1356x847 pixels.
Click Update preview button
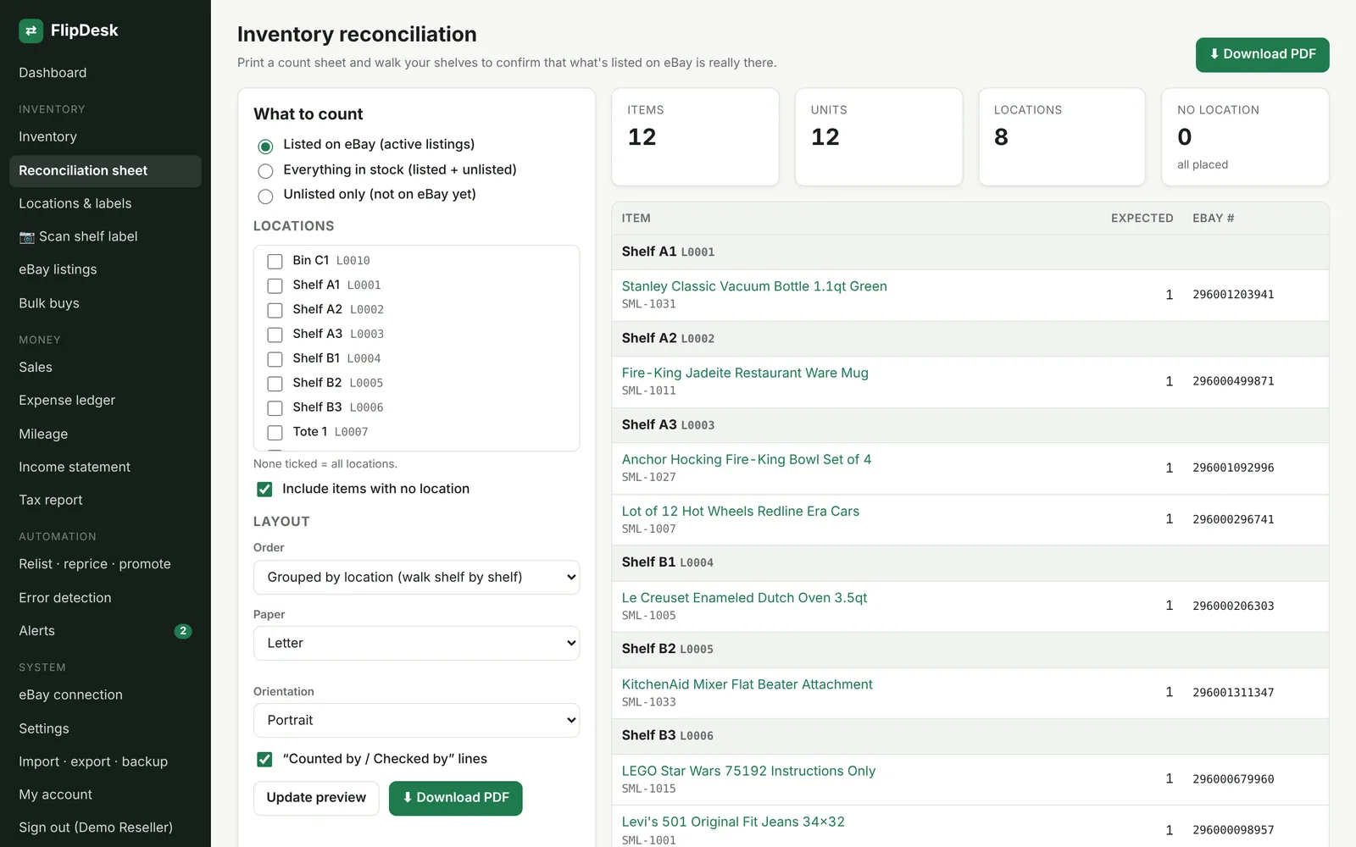(x=316, y=798)
